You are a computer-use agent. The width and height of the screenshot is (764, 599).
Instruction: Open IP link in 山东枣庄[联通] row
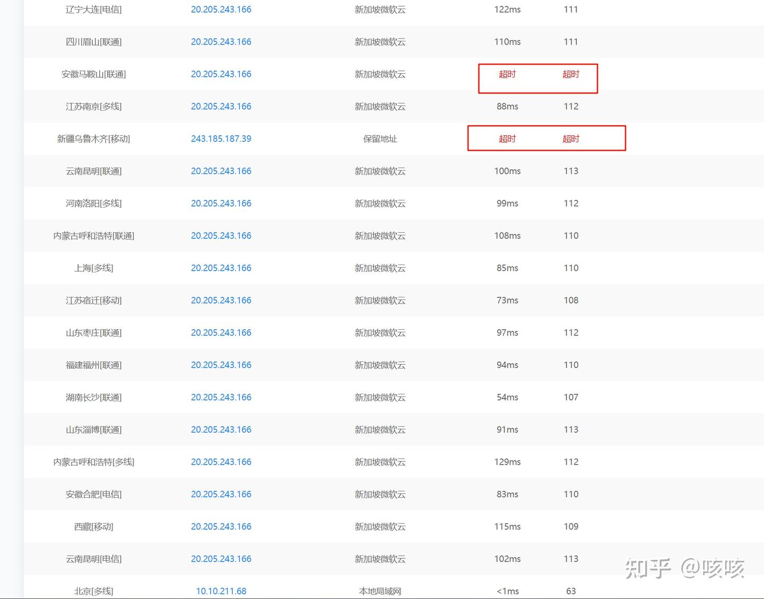221,333
